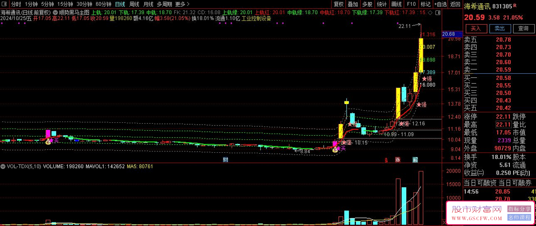
Task: Click the blue 卖出 sell button
Action: pyautogui.click(x=499, y=28)
